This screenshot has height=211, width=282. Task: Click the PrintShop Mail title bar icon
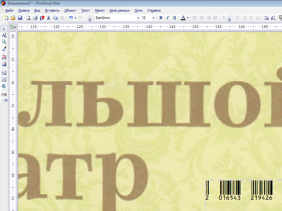[3, 3]
